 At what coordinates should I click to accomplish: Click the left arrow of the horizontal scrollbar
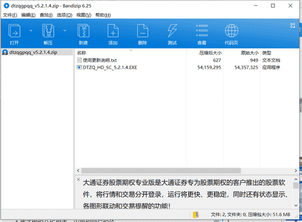(78, 170)
